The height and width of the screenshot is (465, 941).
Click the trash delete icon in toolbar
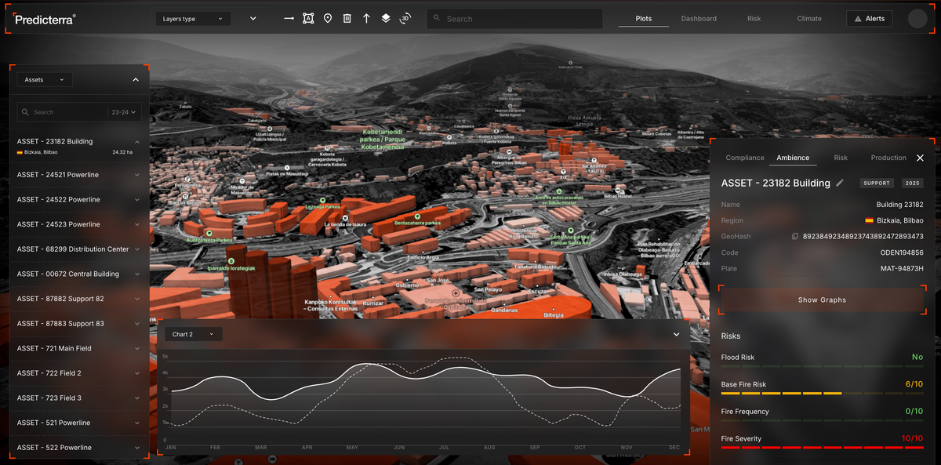click(347, 18)
